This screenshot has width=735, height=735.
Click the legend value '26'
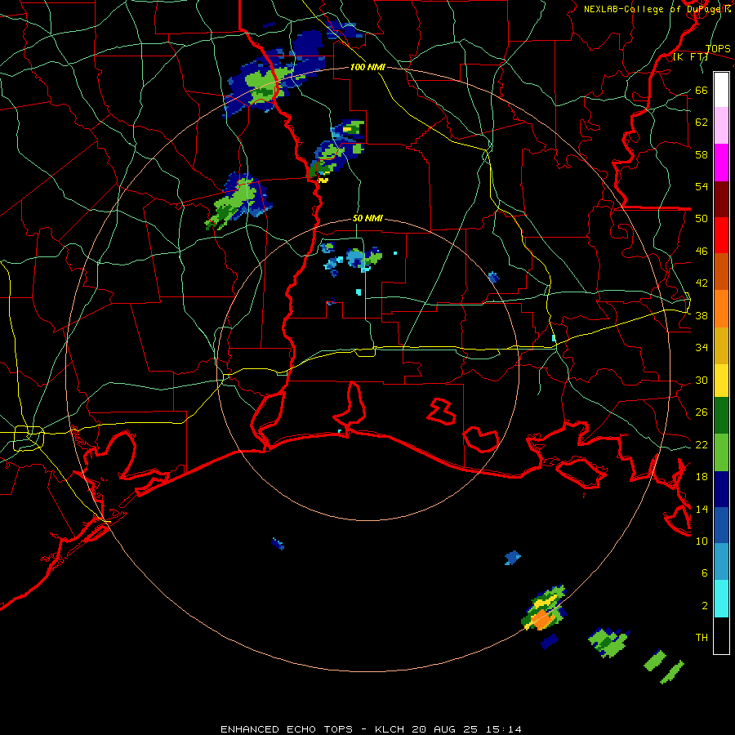tap(702, 412)
